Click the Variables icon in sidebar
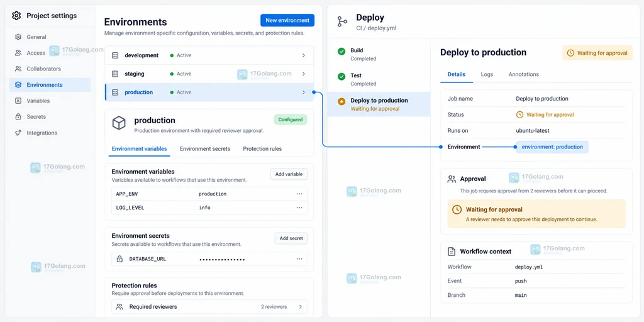644x322 pixels. 18,101
